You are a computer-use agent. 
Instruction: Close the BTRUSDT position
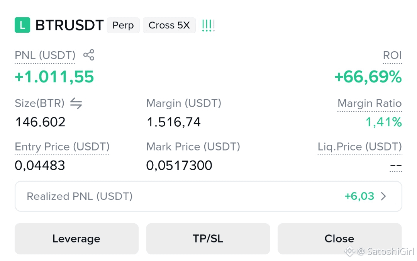pyautogui.click(x=340, y=239)
